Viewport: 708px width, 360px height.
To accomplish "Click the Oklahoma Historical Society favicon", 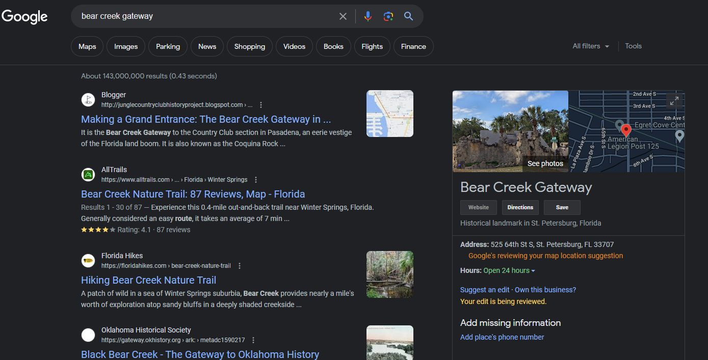I will pyautogui.click(x=88, y=335).
